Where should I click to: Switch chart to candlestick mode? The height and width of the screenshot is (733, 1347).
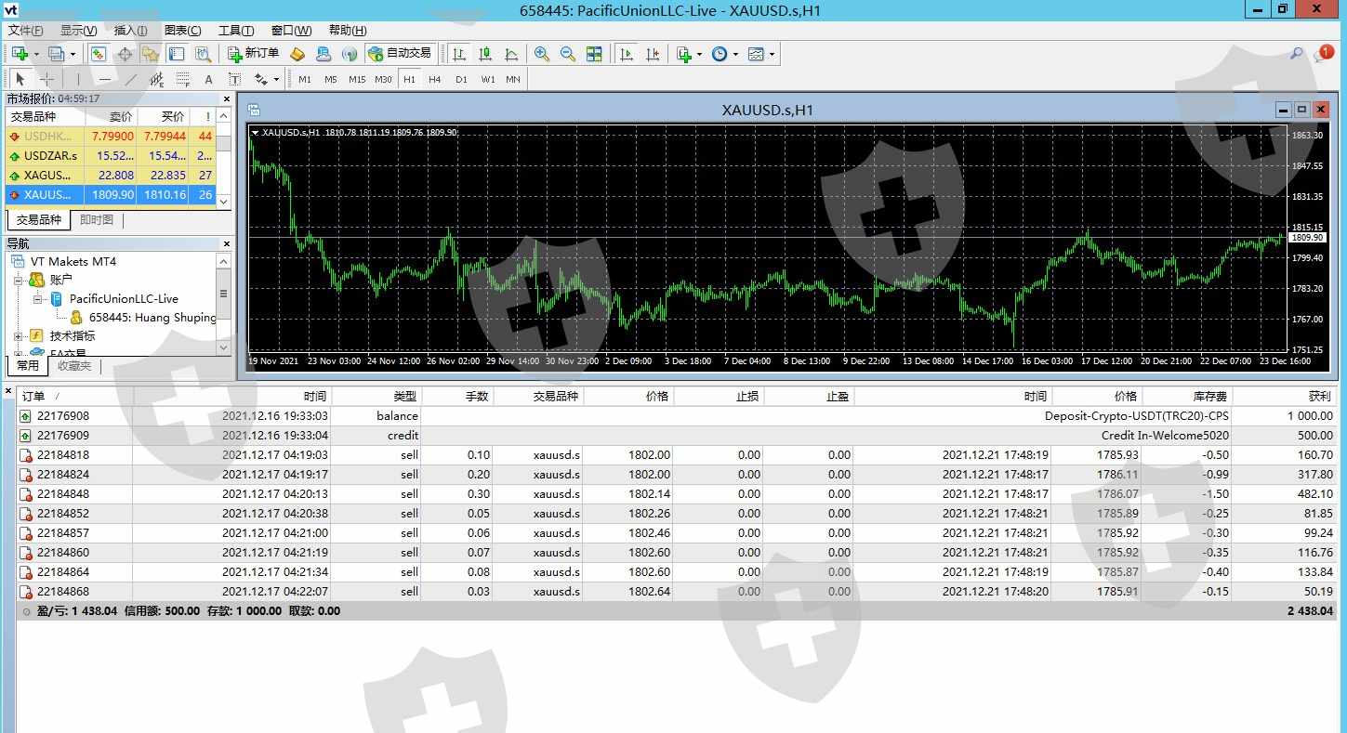point(484,54)
